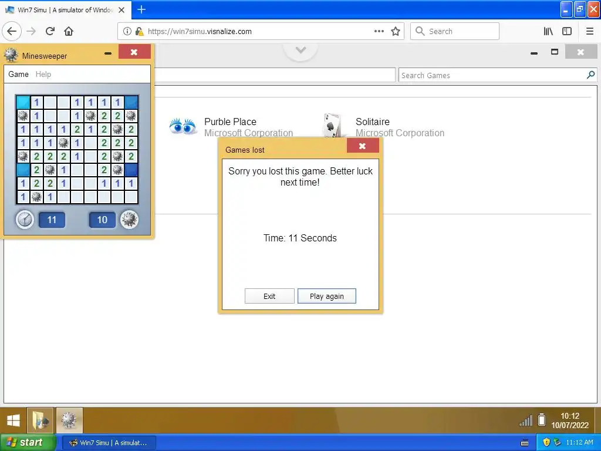This screenshot has height=451, width=601.
Task: Click the Win7 Simu taskbar button
Action: pyautogui.click(x=109, y=443)
